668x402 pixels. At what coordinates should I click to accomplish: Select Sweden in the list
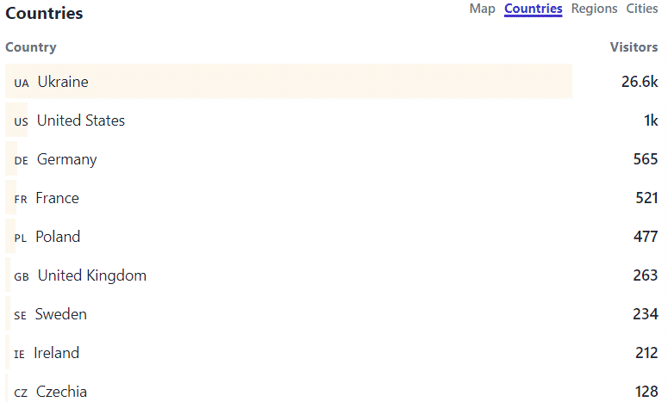pyautogui.click(x=332, y=313)
